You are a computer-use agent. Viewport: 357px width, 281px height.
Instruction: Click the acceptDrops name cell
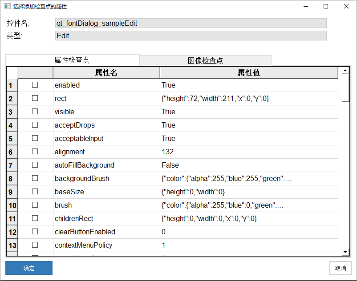pos(106,125)
